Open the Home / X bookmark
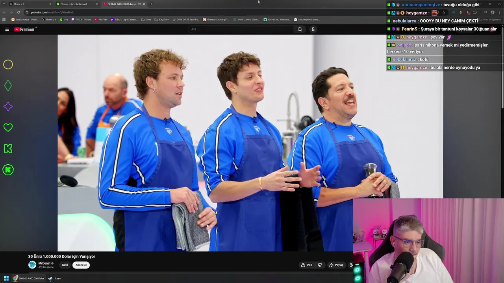This screenshot has width=504, height=283. [49, 20]
